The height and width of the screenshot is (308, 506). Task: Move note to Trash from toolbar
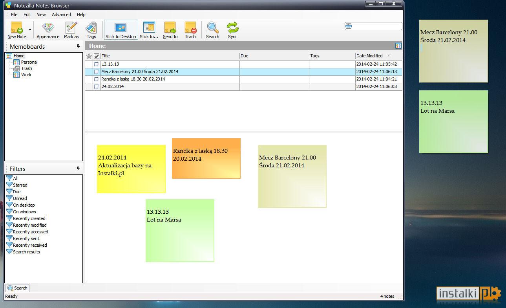point(190,30)
